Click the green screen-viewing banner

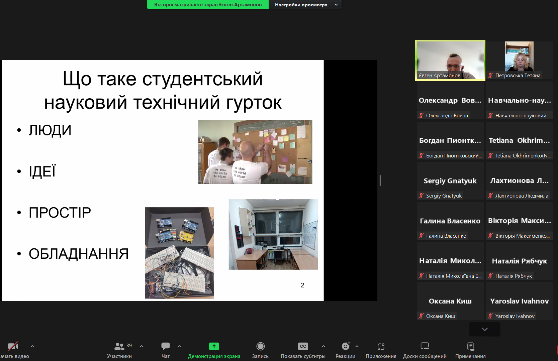[x=208, y=5]
